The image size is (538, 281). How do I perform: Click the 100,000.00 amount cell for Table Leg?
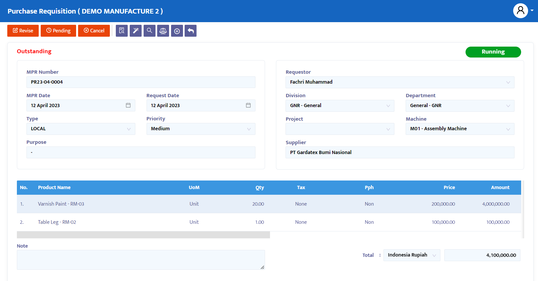click(x=498, y=222)
